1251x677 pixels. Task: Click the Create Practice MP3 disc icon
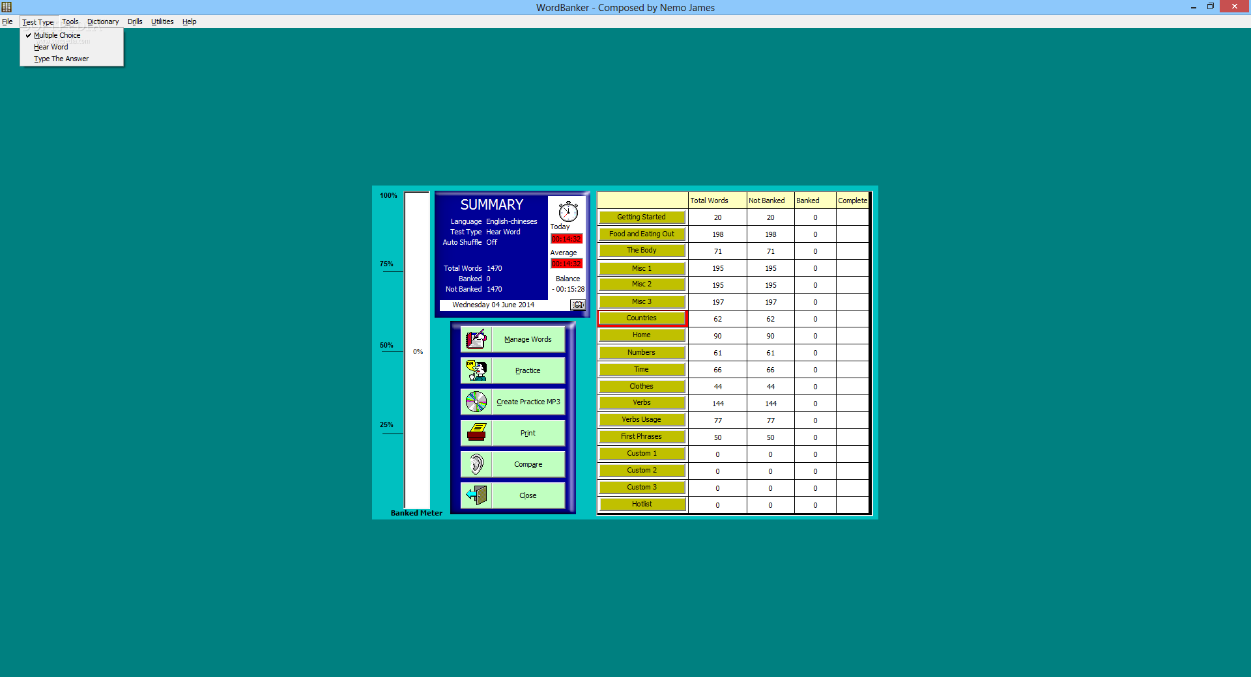click(x=476, y=402)
